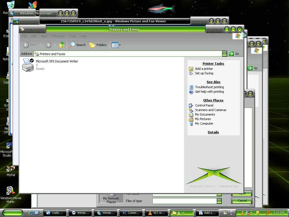
Task: Open Scanners and Cameras link
Action: point(211,110)
